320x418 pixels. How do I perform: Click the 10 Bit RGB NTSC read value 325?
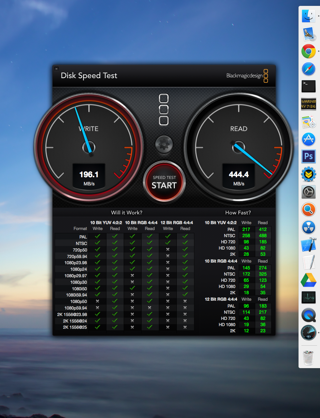(x=263, y=274)
